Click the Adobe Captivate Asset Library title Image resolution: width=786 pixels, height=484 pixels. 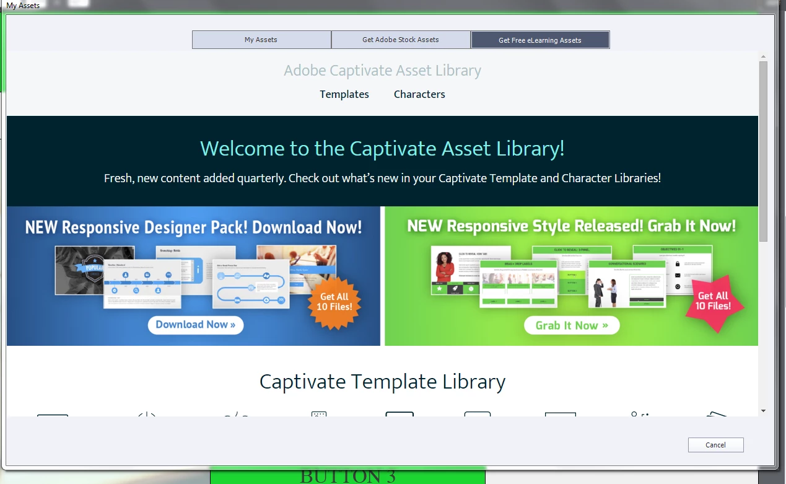tap(382, 71)
